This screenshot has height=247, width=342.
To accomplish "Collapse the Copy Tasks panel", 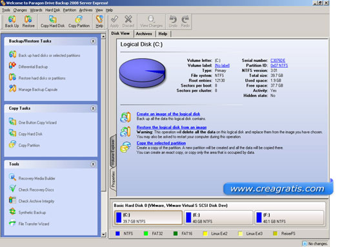I will [x=93, y=108].
